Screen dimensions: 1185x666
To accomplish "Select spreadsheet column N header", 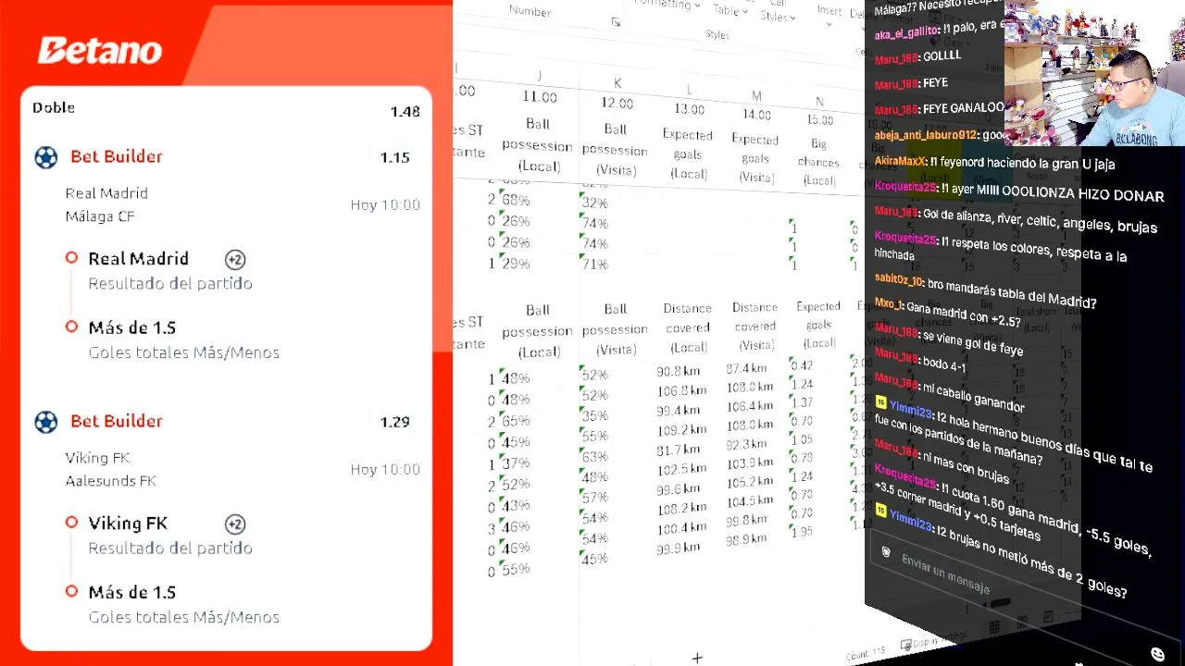I will pos(819,102).
